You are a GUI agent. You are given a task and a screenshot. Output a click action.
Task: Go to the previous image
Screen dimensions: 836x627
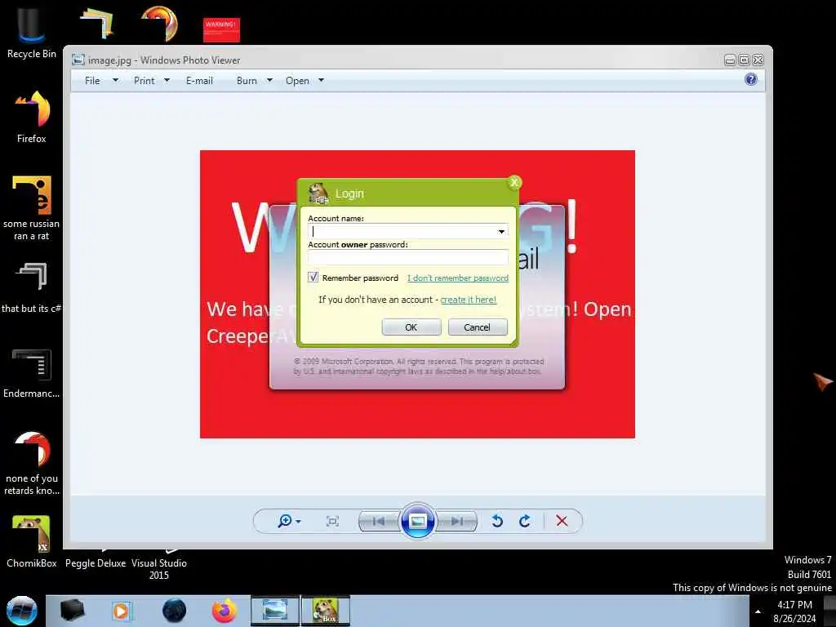click(x=379, y=521)
